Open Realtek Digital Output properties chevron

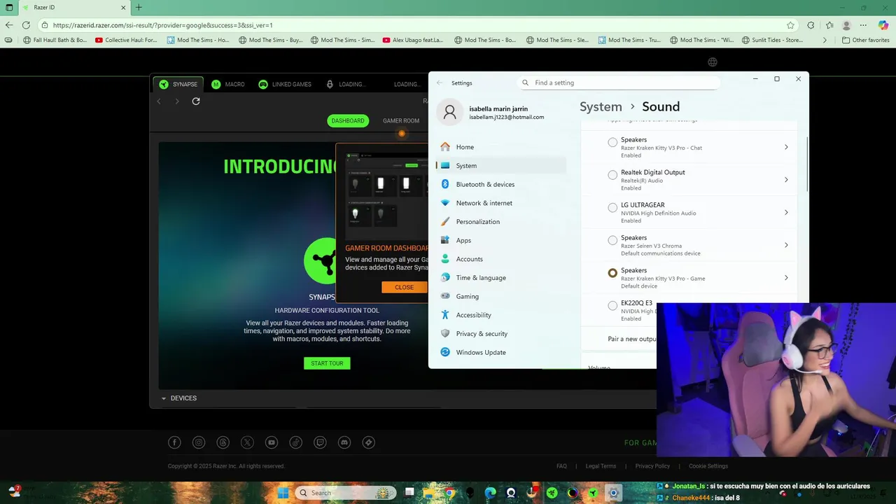(786, 180)
